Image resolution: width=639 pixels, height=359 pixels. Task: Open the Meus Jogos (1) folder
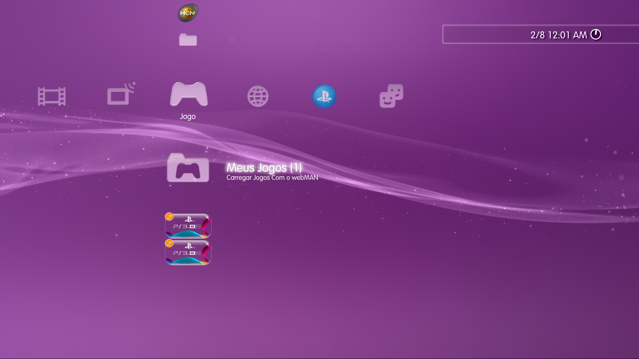tap(188, 168)
